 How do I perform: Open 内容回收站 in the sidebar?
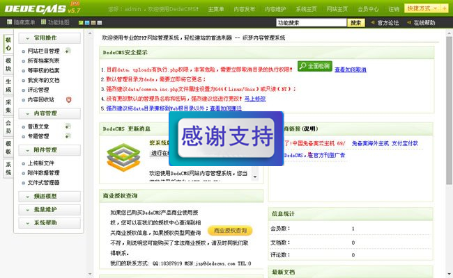point(40,99)
